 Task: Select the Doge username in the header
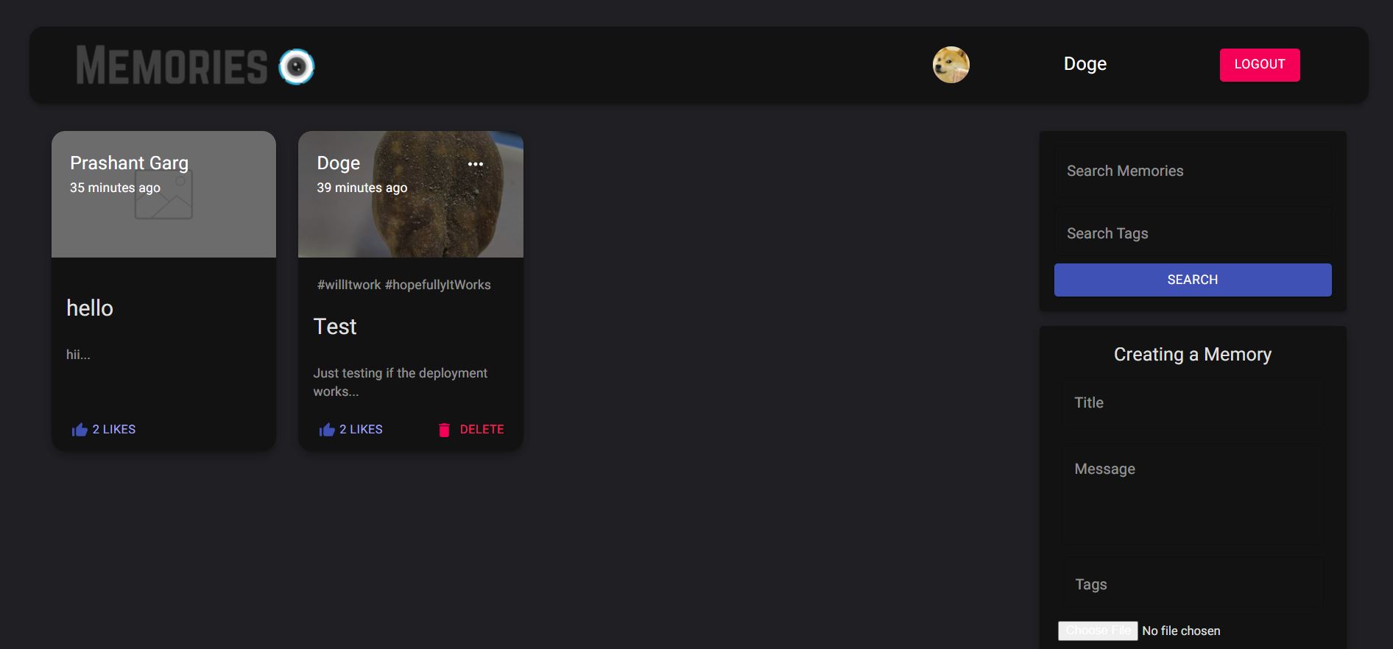point(1085,64)
